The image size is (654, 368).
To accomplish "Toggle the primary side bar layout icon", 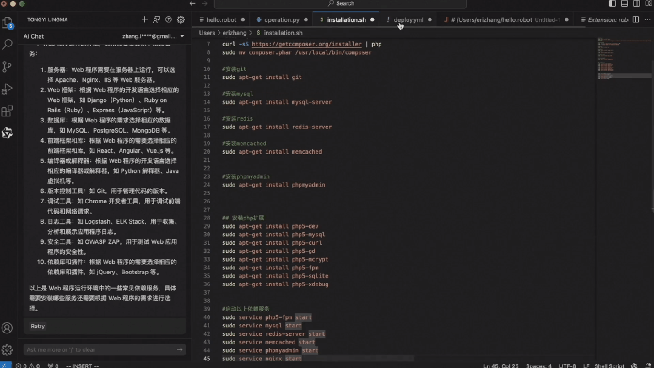I will pyautogui.click(x=612, y=4).
